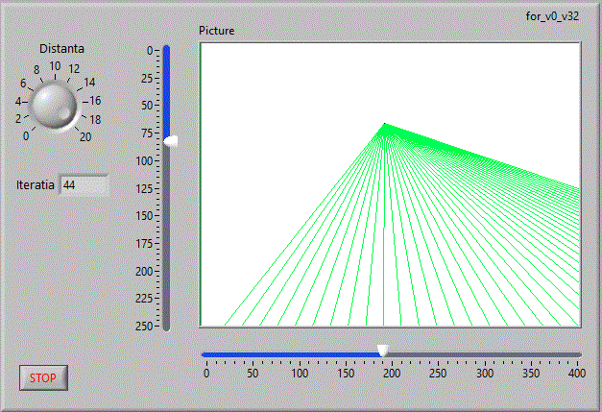The width and height of the screenshot is (602, 412).
Task: Click the Picture label above the display
Action: click(x=216, y=31)
